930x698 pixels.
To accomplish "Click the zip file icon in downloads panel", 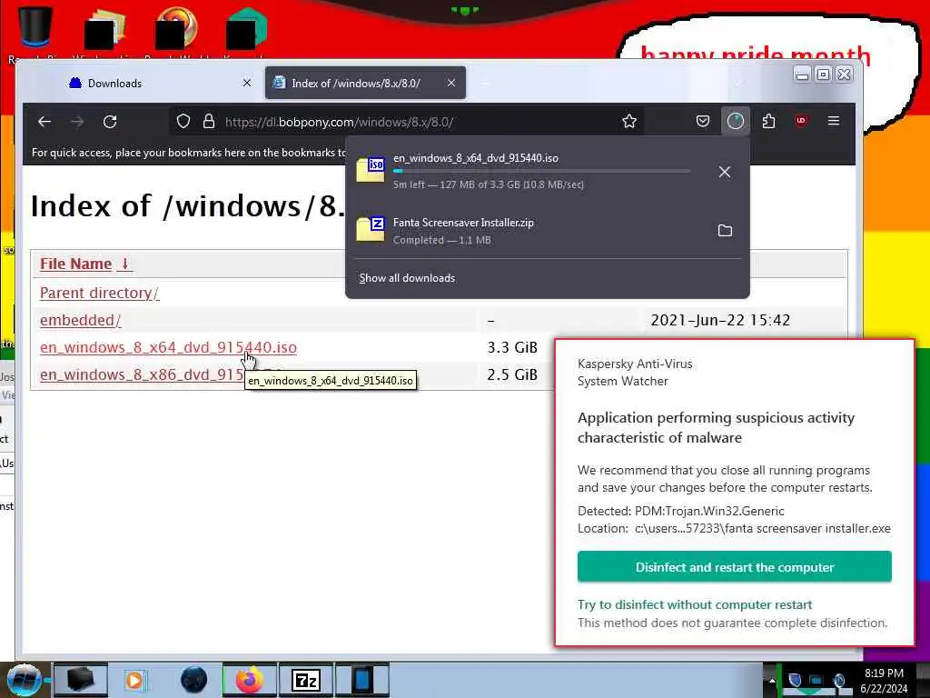I will (371, 229).
